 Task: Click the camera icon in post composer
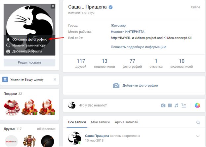tap(163, 105)
